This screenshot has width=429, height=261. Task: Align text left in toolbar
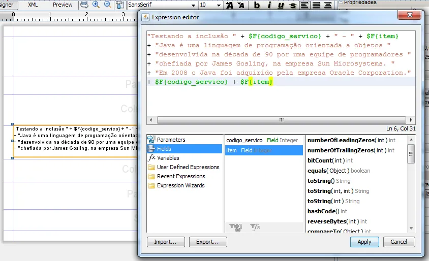pyautogui.click(x=304, y=5)
